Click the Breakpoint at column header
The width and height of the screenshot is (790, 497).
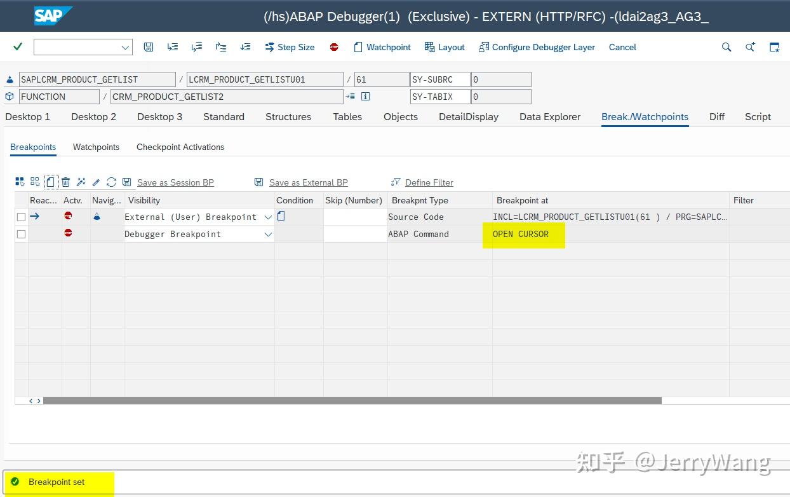(610, 200)
